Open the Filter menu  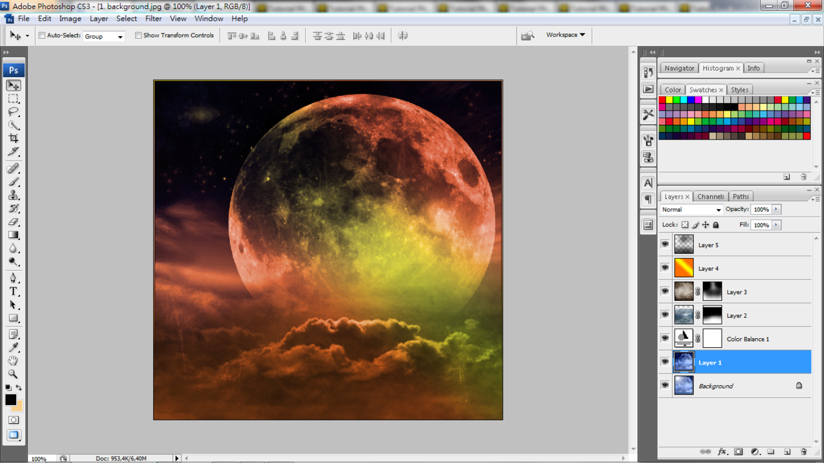tap(153, 19)
